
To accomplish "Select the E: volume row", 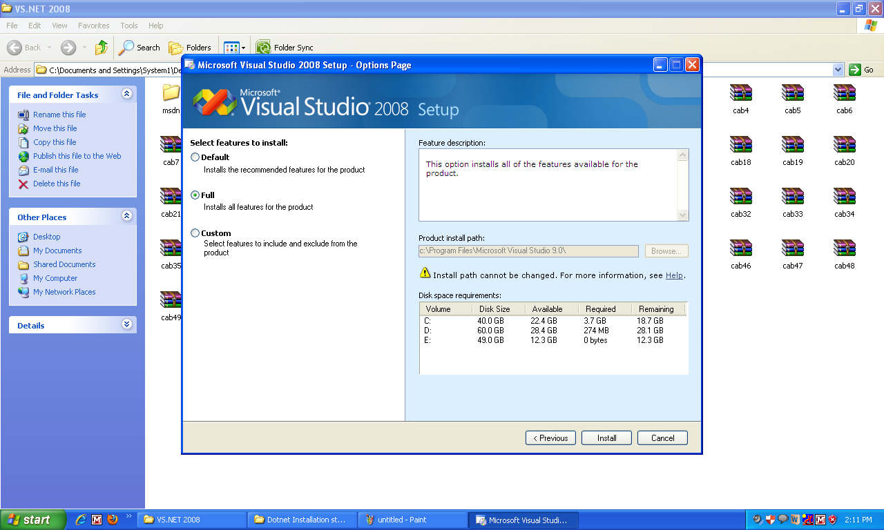I will tap(552, 340).
